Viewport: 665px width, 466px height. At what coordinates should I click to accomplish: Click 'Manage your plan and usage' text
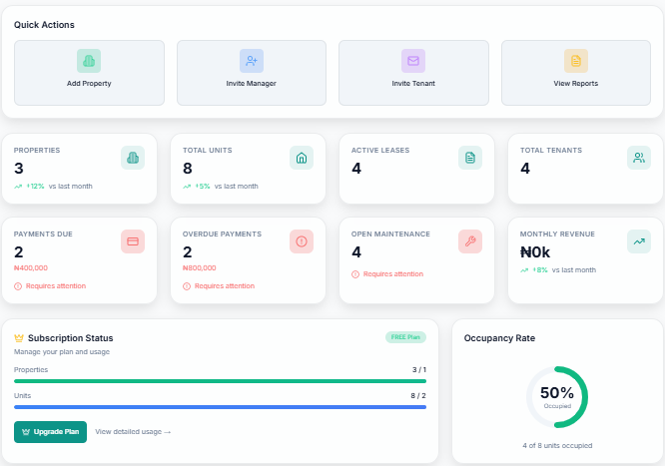[62, 352]
